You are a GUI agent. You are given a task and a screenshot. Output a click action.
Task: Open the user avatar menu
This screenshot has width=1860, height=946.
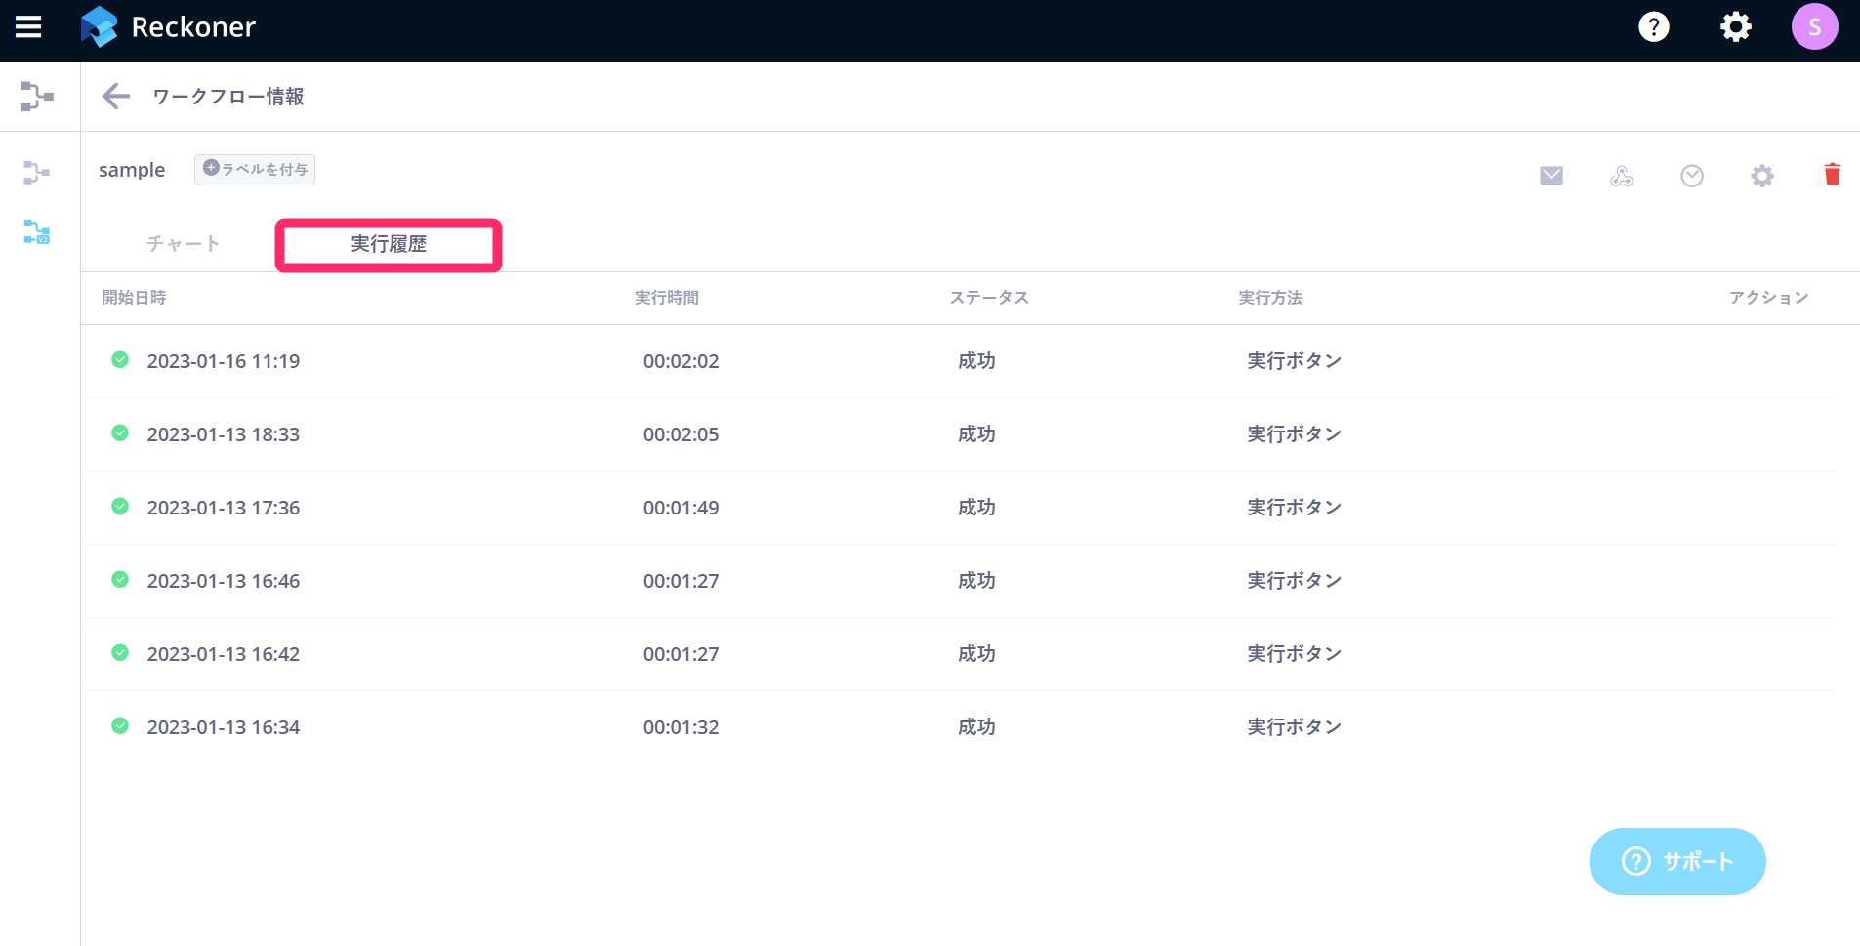click(1814, 27)
